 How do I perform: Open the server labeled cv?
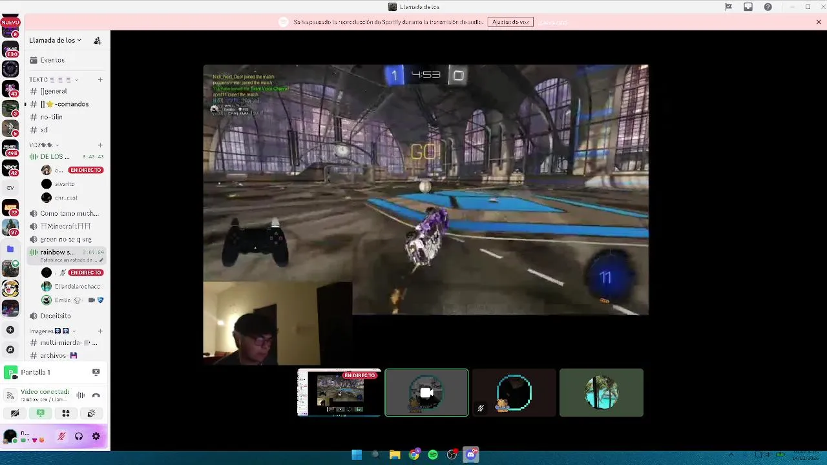click(10, 188)
